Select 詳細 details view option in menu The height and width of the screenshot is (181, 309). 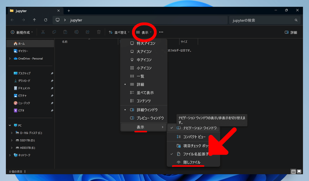[144, 84]
